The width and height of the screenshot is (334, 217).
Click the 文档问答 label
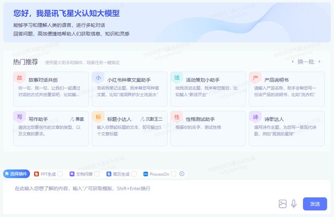(85, 174)
